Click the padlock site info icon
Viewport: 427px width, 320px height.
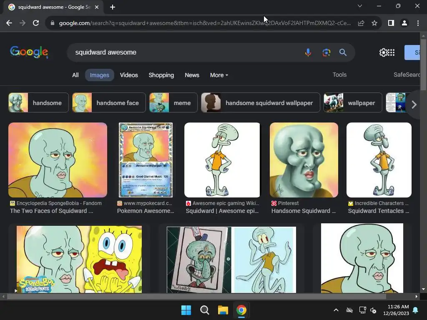[x=53, y=23]
